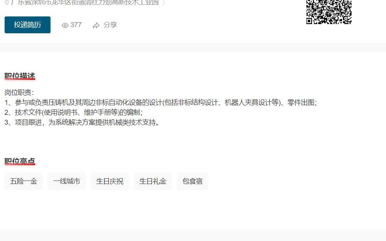The height and width of the screenshot is (241, 386).
Task: Select the 职位描述 section heading
Action: pyautogui.click(x=20, y=76)
